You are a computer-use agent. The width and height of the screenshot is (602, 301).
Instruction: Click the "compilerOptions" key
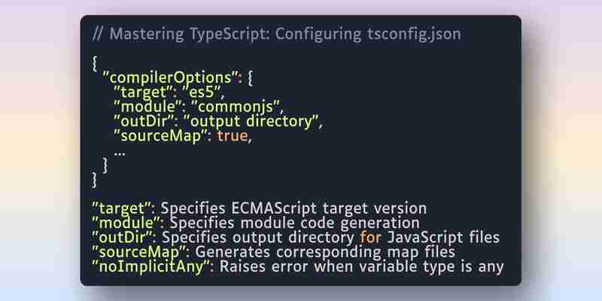click(x=172, y=78)
